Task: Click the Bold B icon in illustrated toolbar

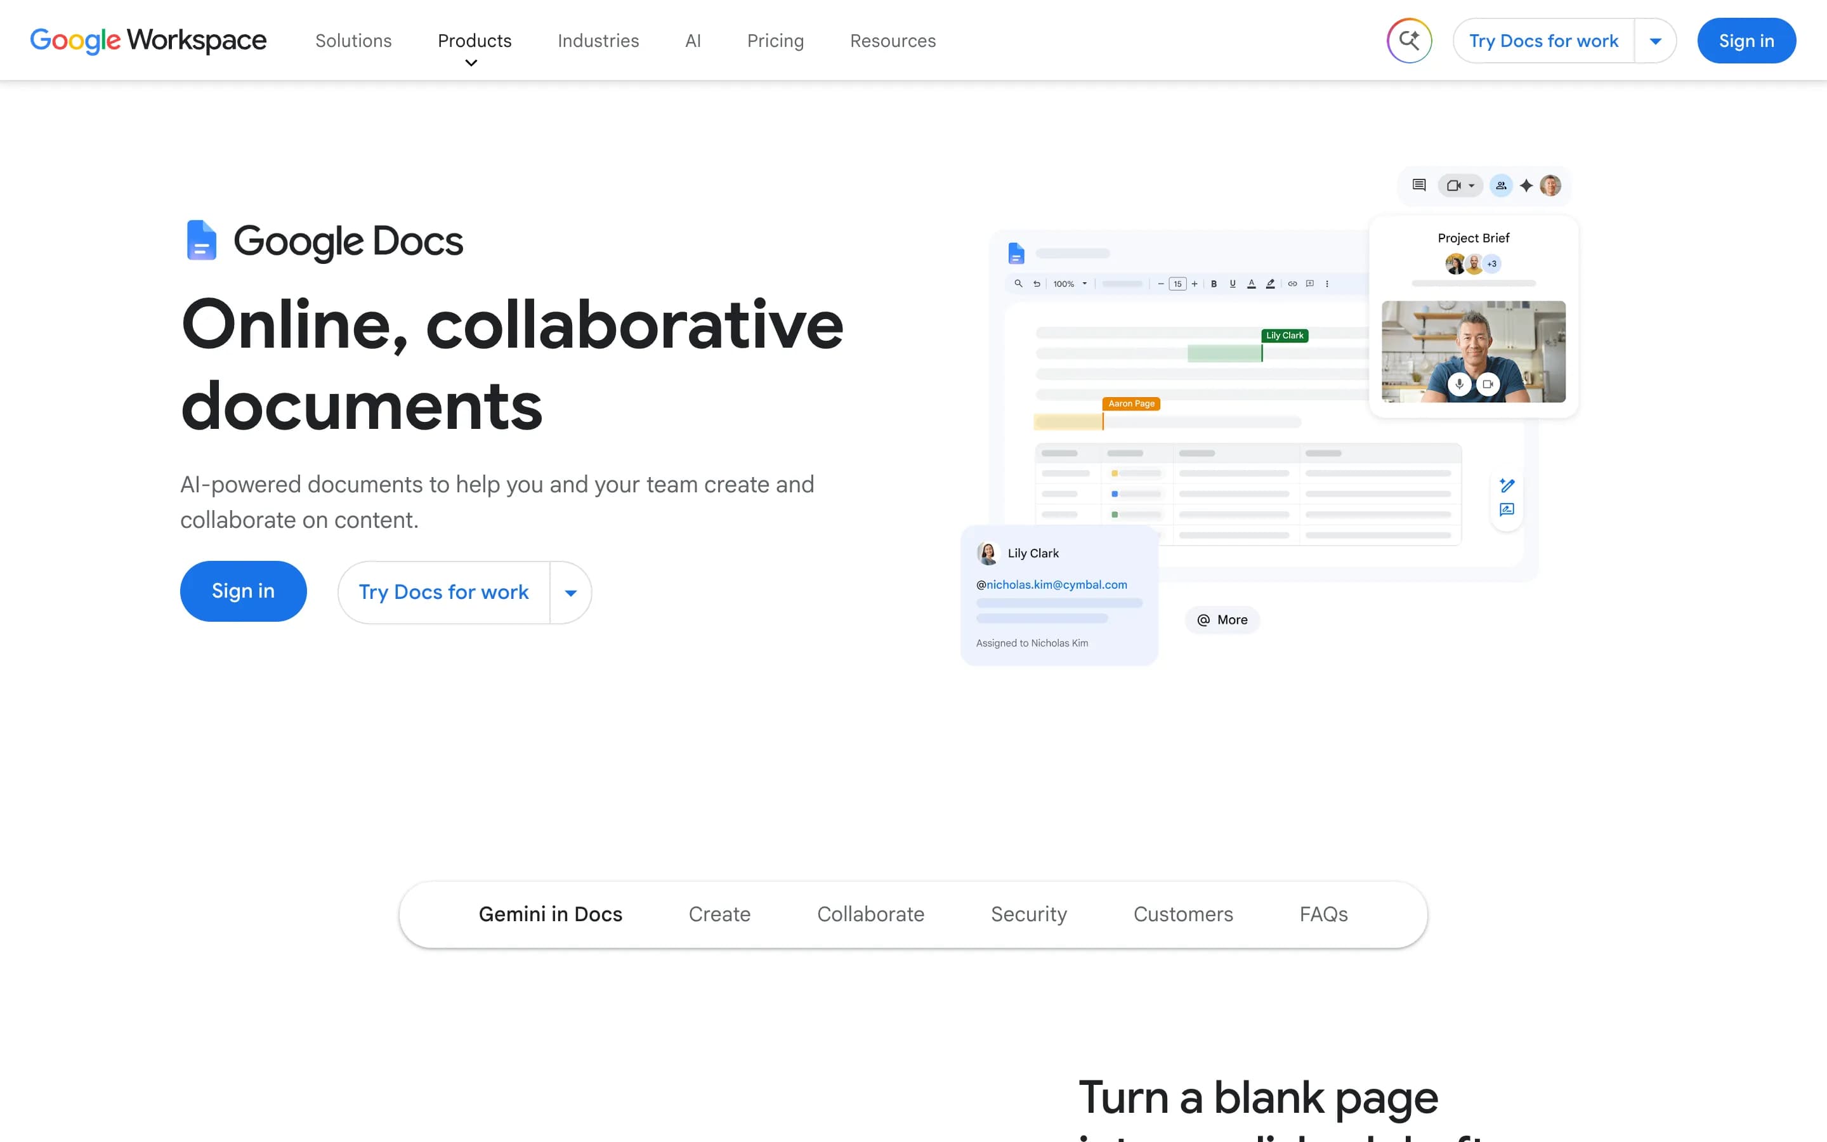Action: (x=1214, y=284)
